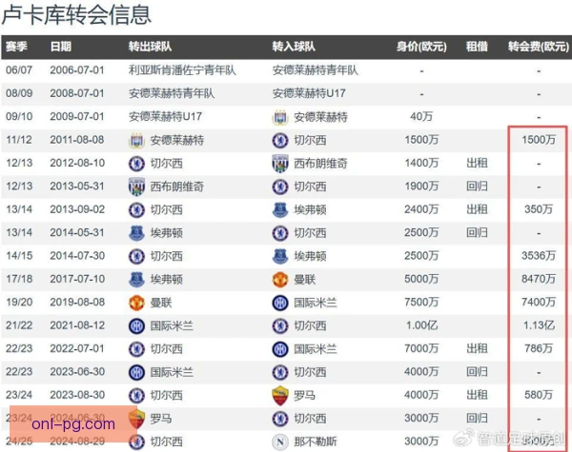Click Inter Milan crest in the 2021-08-12 row

pyautogui.click(x=136, y=326)
